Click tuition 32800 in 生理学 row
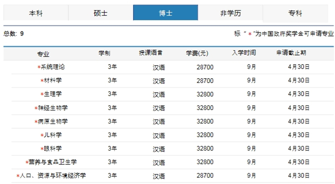Screen dimensions: 335x184 pyautogui.click(x=205, y=94)
